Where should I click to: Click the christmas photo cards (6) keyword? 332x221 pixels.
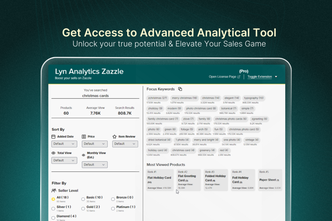[x=231, y=119]
